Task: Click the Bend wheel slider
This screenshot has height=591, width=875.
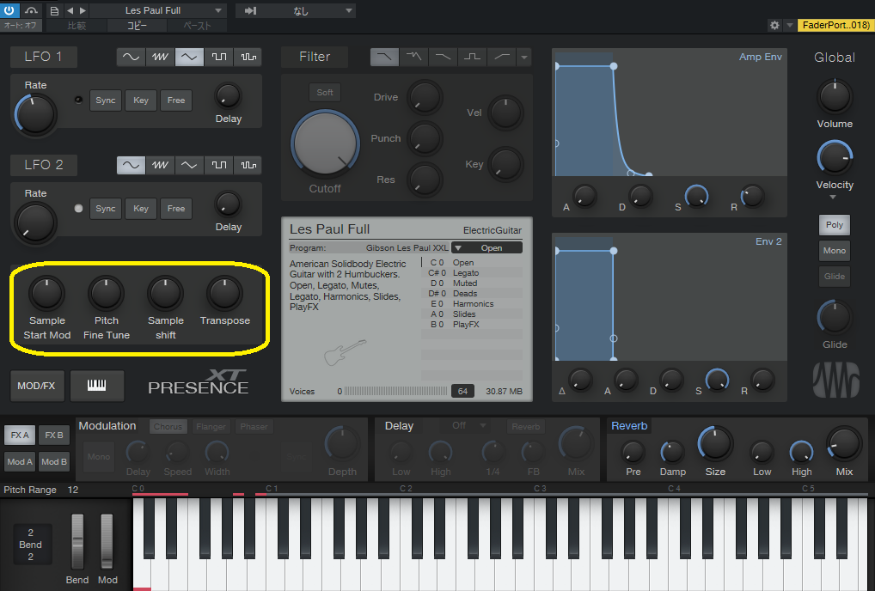Action: click(x=77, y=541)
